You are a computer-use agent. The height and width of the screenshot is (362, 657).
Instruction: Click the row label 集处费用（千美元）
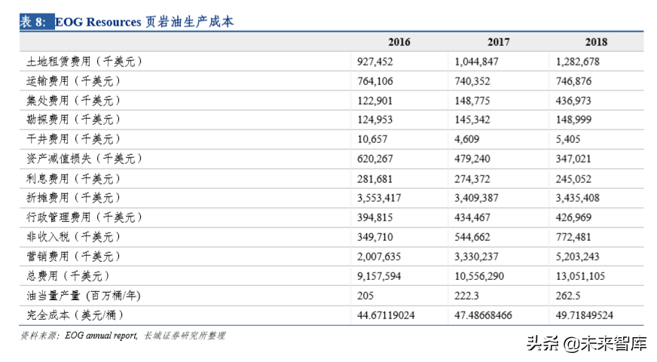(74, 100)
